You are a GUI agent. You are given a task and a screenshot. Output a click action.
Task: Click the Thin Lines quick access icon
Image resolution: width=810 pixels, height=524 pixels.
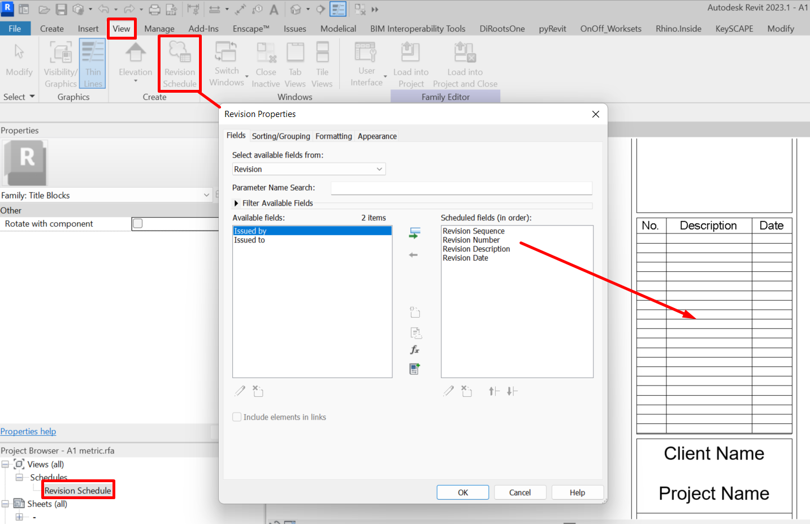click(x=338, y=10)
